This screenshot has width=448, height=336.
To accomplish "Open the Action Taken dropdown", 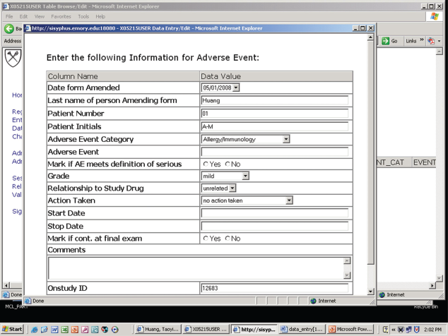I will coord(289,200).
